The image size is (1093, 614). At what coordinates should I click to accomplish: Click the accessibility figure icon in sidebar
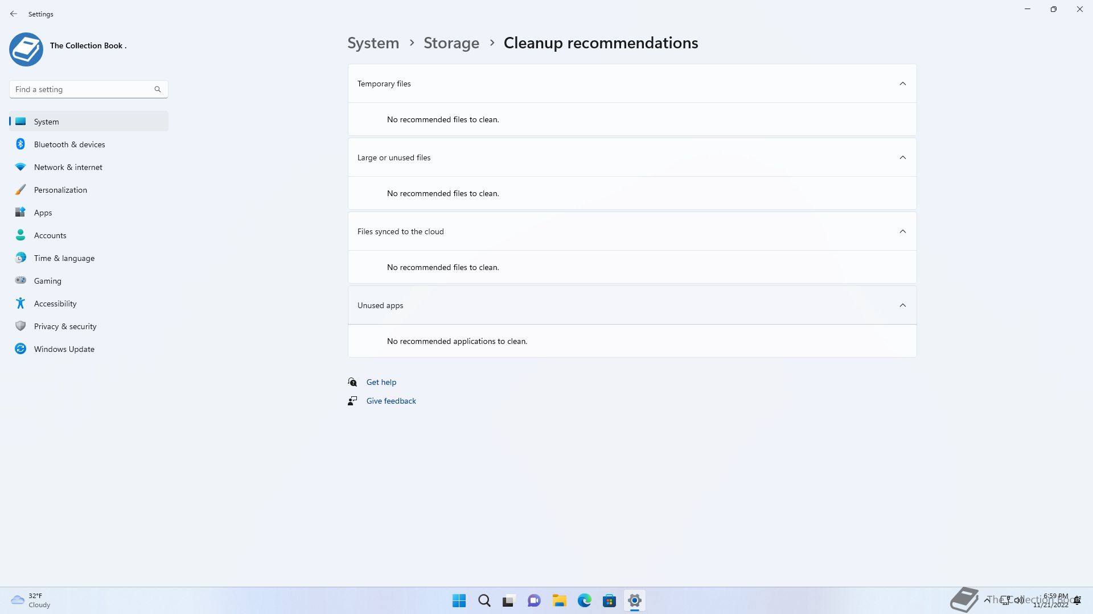click(20, 303)
